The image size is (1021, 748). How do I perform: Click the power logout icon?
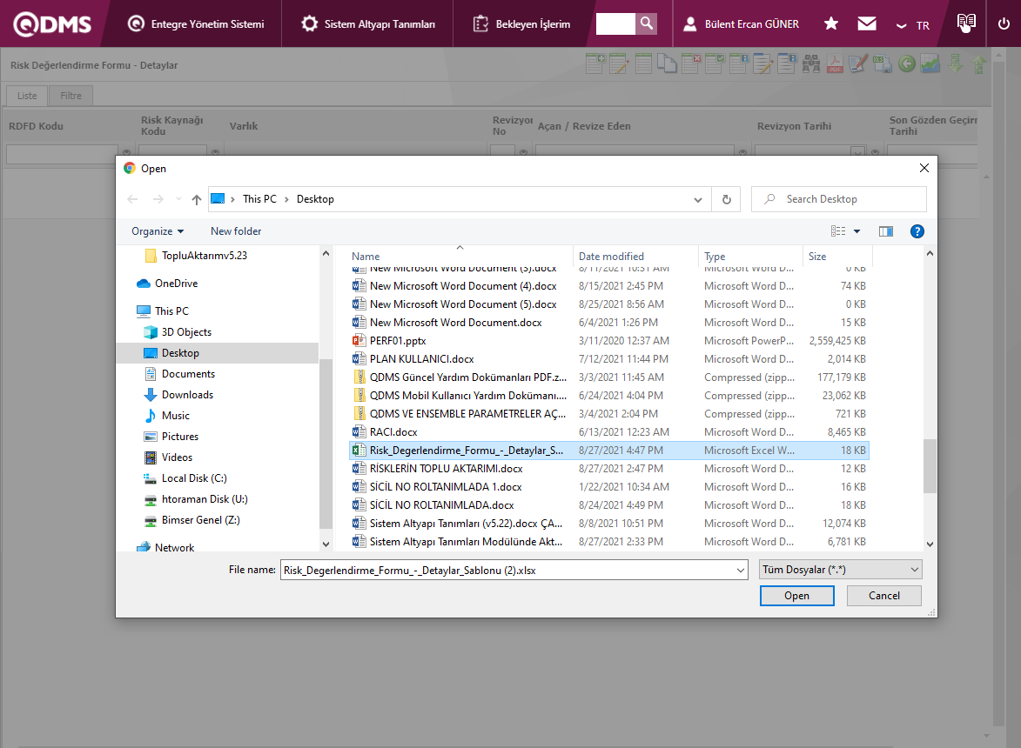pos(1004,24)
